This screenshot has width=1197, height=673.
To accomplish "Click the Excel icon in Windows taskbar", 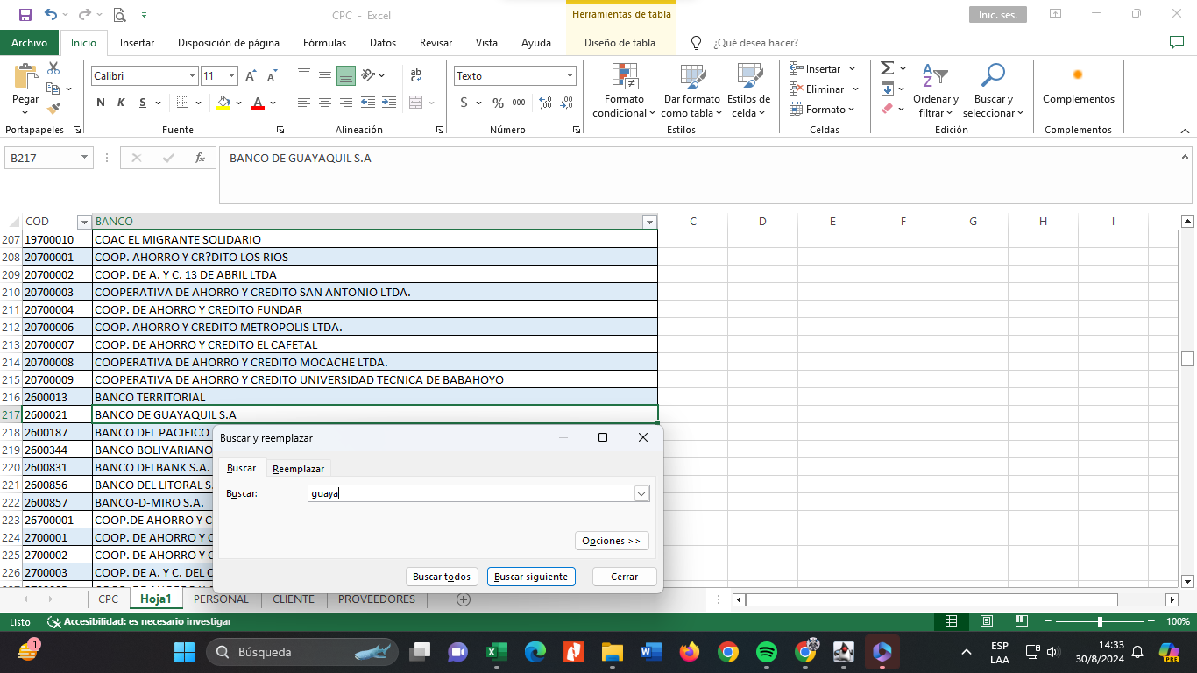I will (x=496, y=652).
